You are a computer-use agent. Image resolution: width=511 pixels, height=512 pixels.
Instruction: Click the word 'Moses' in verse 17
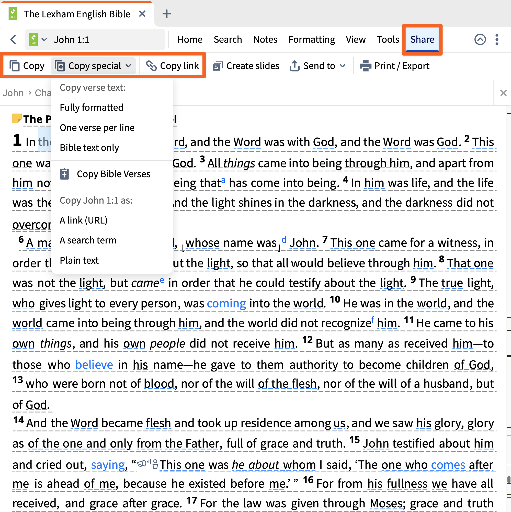(386, 504)
